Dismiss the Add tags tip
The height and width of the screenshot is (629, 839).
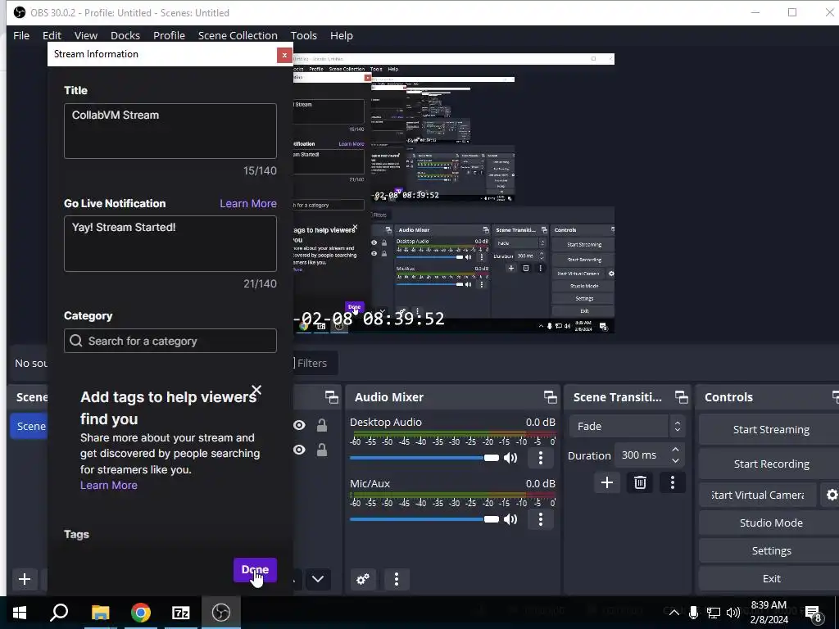[x=256, y=390]
